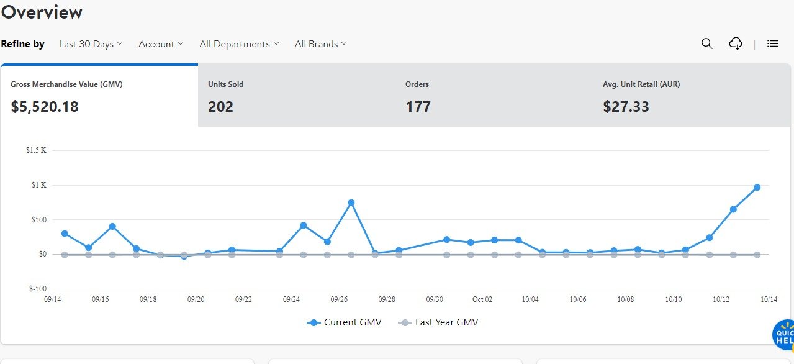Click the Current GMV point near 09/24
Screen dimensions: 794x364
(304, 225)
